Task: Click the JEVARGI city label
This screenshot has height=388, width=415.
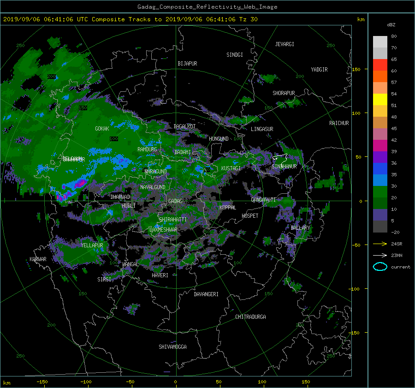Action: coord(285,44)
